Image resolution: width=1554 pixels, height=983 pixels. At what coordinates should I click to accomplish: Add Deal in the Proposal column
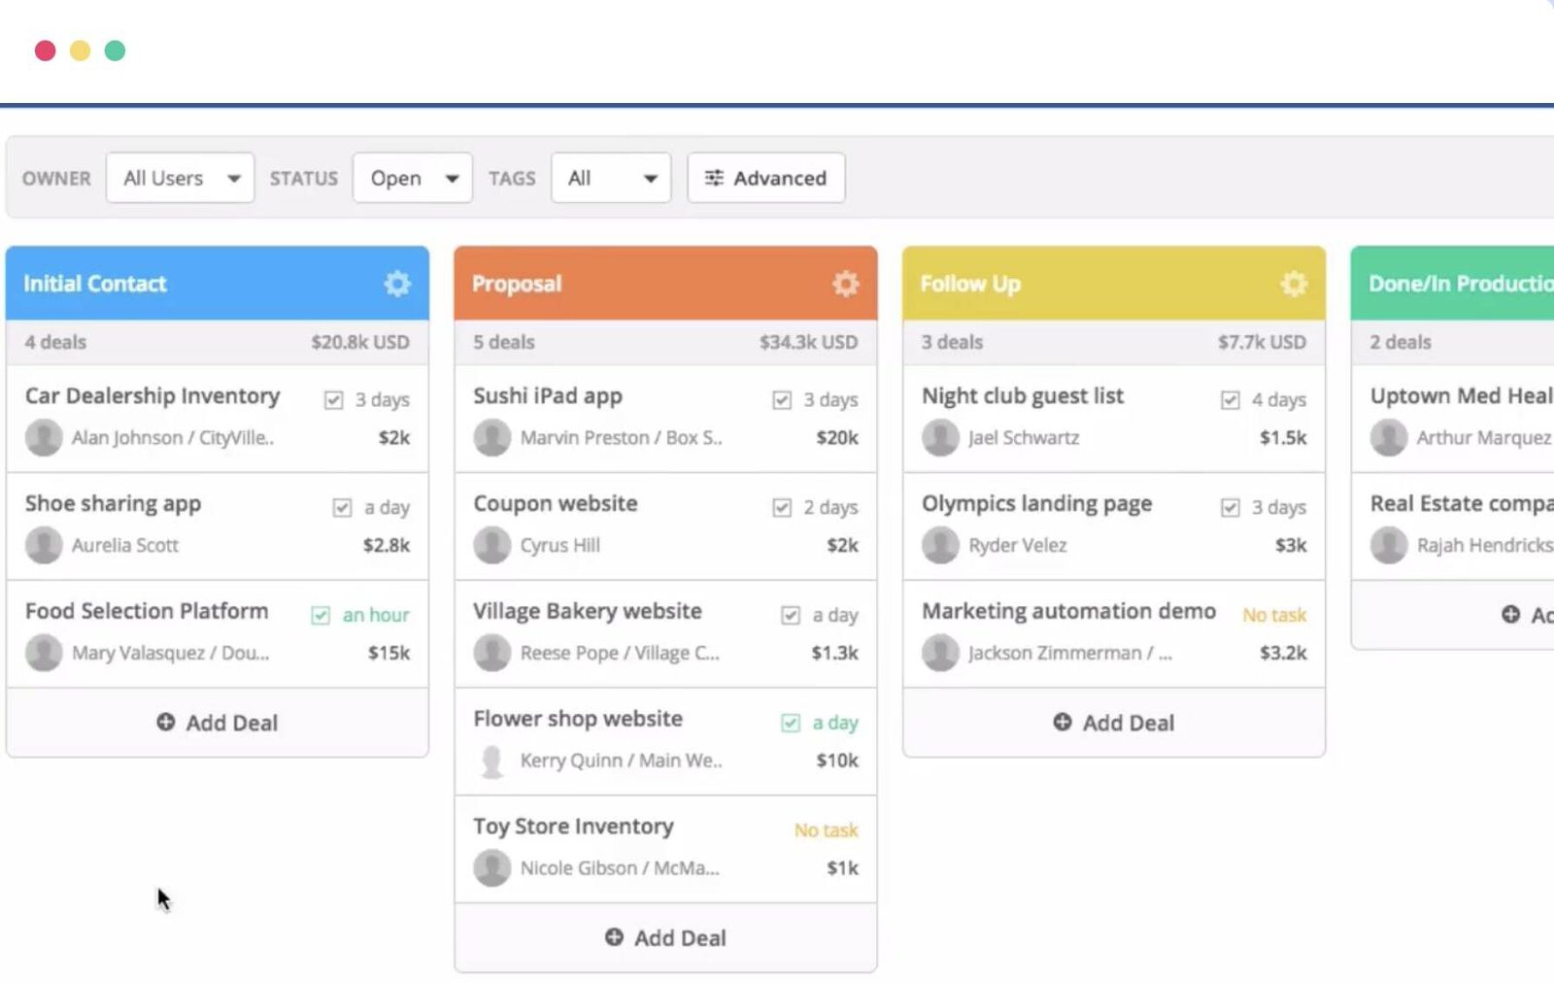pyautogui.click(x=665, y=938)
